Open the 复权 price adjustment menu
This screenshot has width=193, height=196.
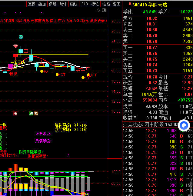tap(32, 4)
